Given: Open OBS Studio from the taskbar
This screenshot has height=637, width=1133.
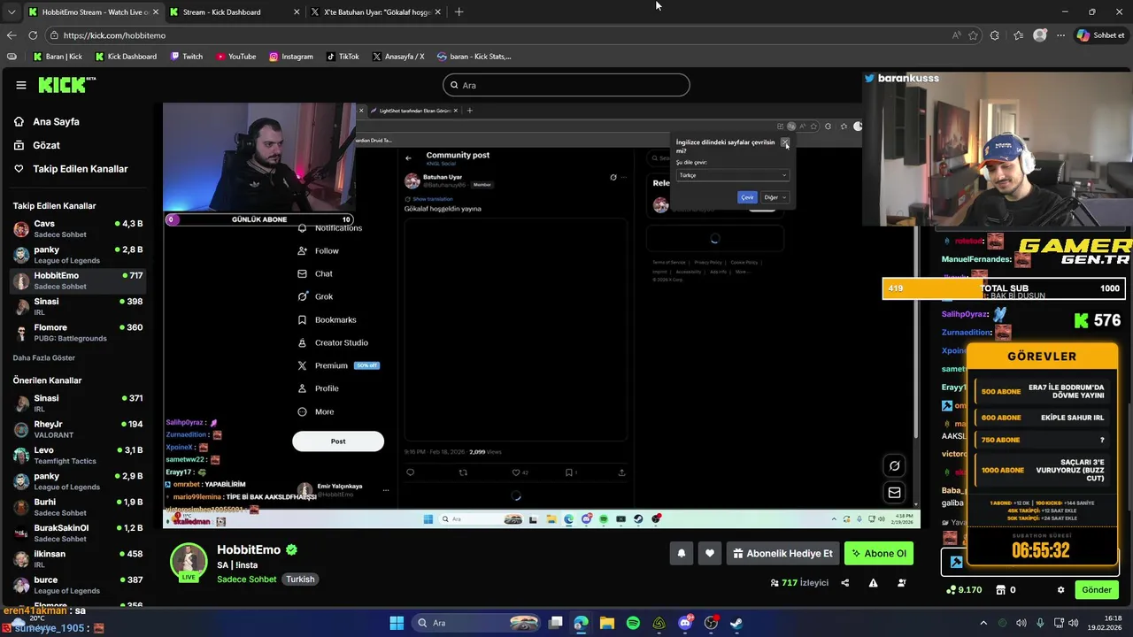Looking at the screenshot, I should point(711,623).
